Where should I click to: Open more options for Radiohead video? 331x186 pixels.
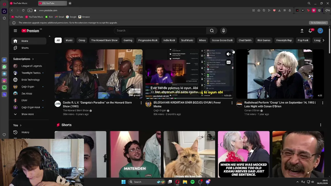tap(322, 103)
